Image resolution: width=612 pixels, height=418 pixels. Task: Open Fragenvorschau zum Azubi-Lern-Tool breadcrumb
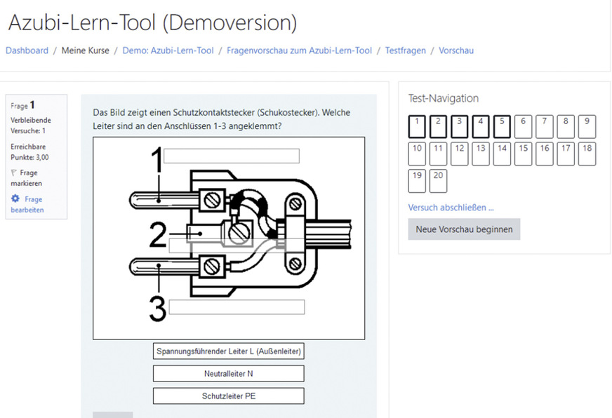coord(299,50)
